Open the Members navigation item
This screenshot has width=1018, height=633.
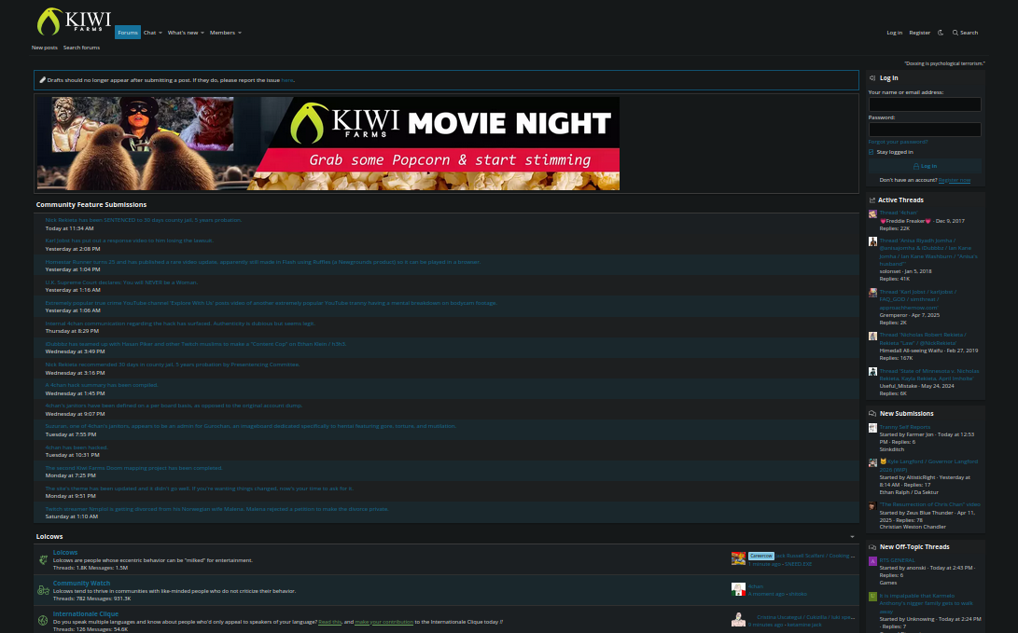(x=222, y=33)
